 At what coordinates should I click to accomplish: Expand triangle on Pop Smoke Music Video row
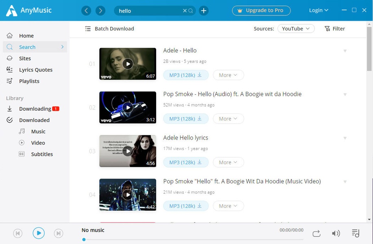tap(345, 182)
